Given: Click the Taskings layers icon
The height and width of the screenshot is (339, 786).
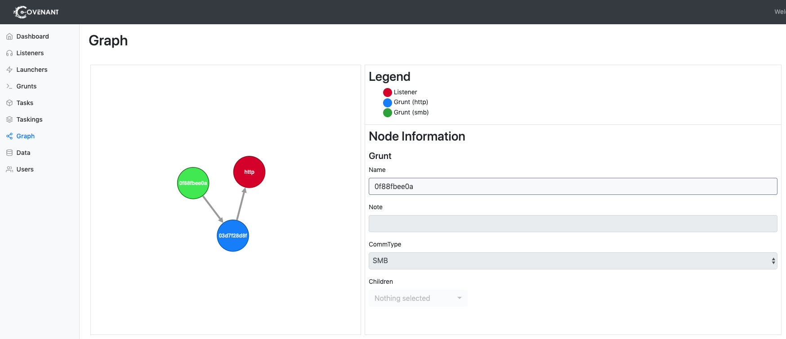Looking at the screenshot, I should tap(9, 119).
